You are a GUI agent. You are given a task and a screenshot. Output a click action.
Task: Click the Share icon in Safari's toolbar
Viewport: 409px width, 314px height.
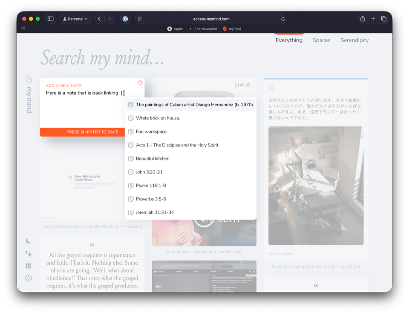(363, 19)
